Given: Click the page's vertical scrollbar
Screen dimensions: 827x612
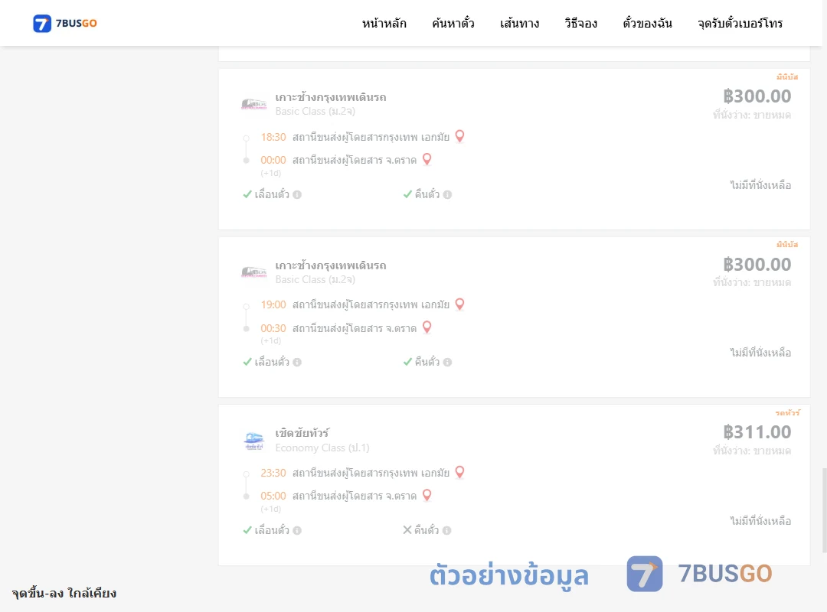Looking at the screenshot, I should tap(824, 509).
